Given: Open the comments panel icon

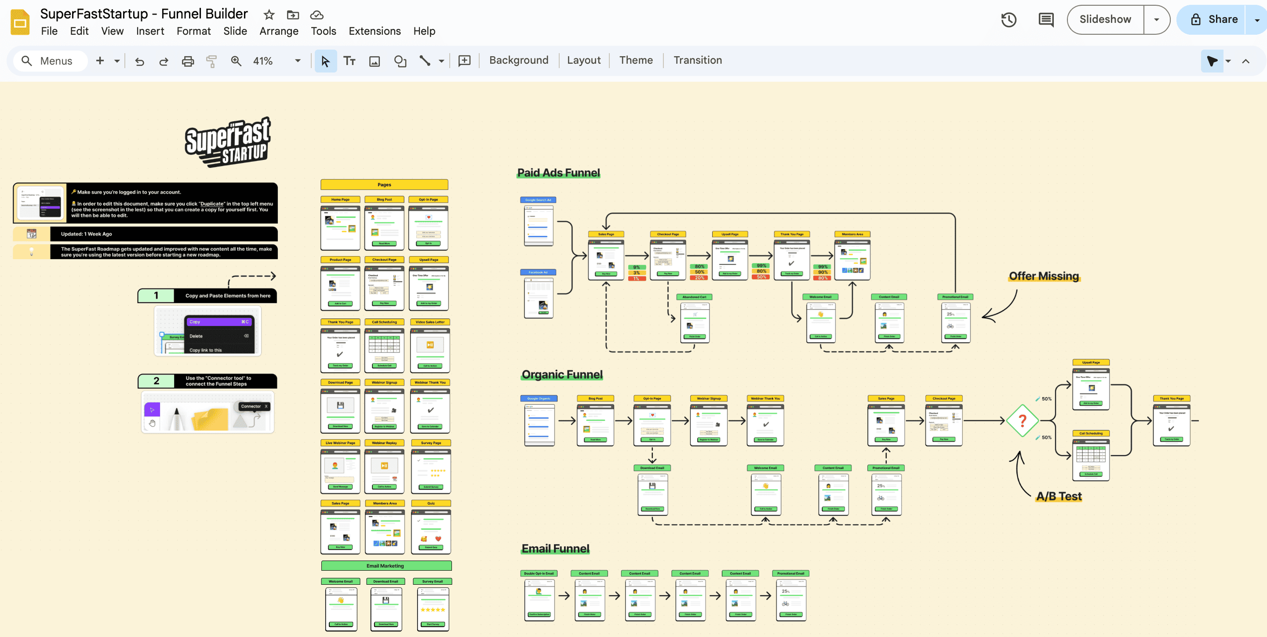Looking at the screenshot, I should pyautogui.click(x=1046, y=20).
